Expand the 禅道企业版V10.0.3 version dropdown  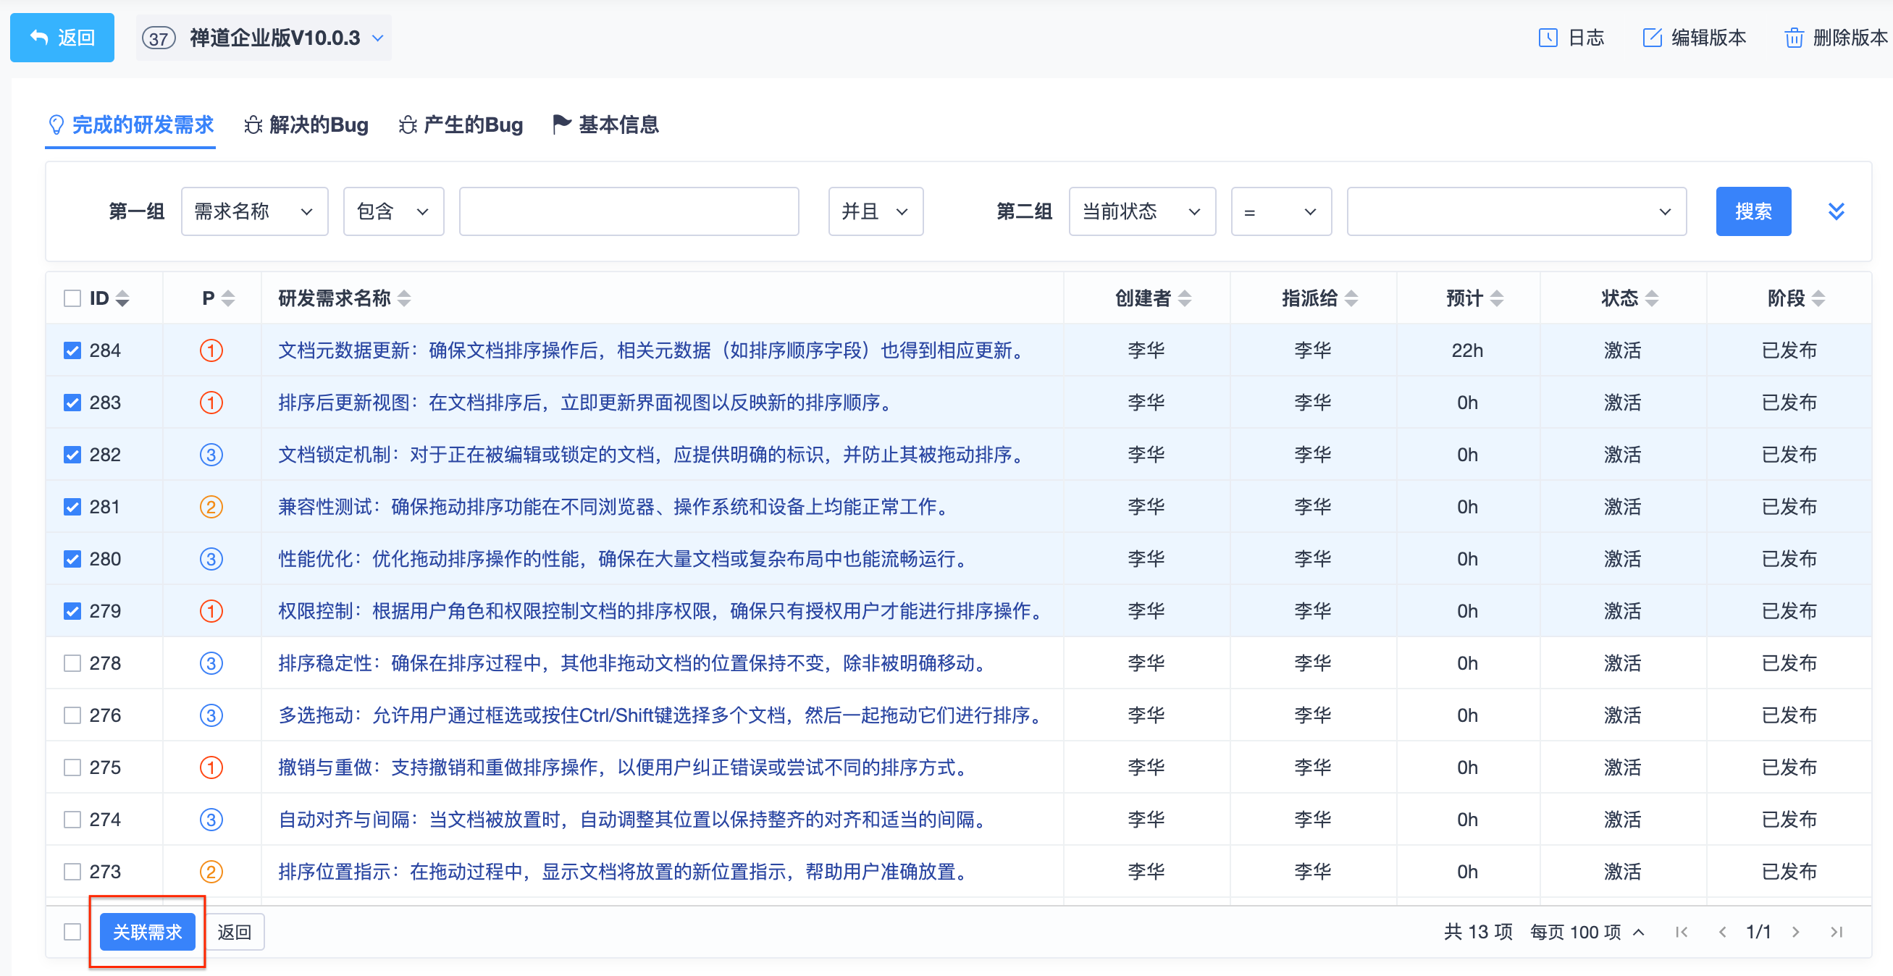coord(378,38)
